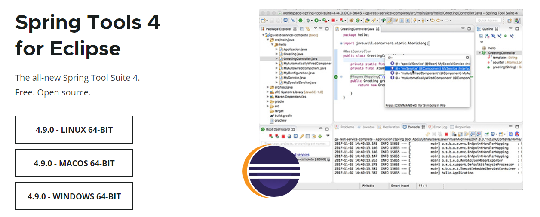Collapse the src/main/java source folder

267,40
